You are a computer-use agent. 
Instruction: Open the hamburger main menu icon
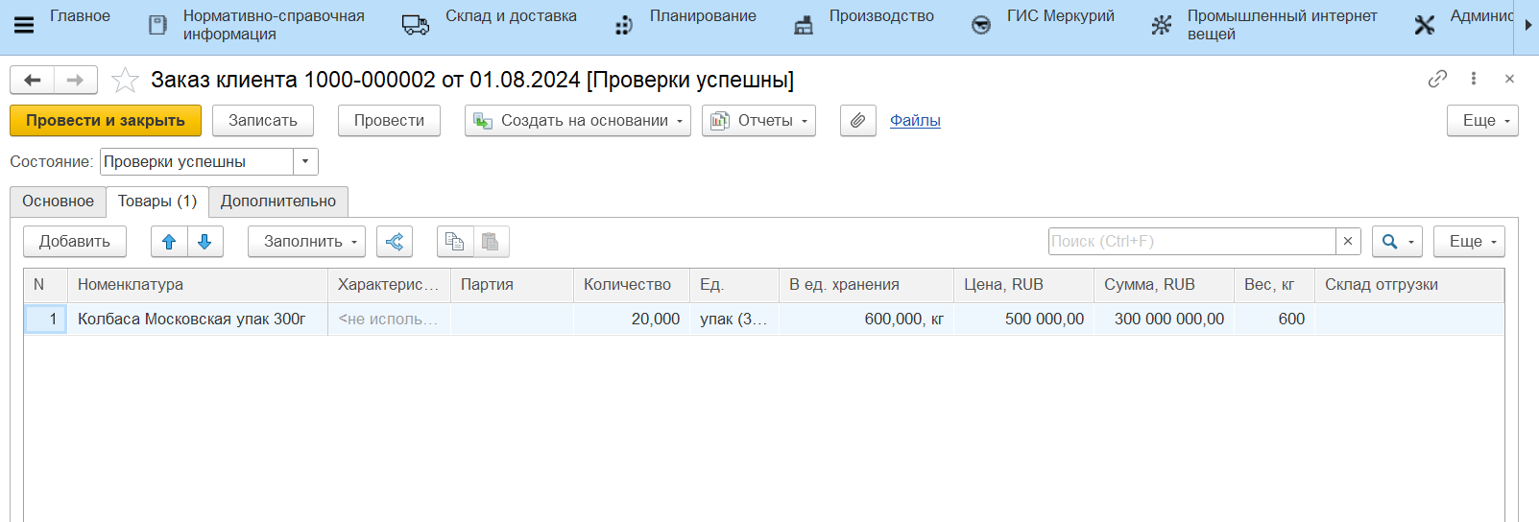24,25
